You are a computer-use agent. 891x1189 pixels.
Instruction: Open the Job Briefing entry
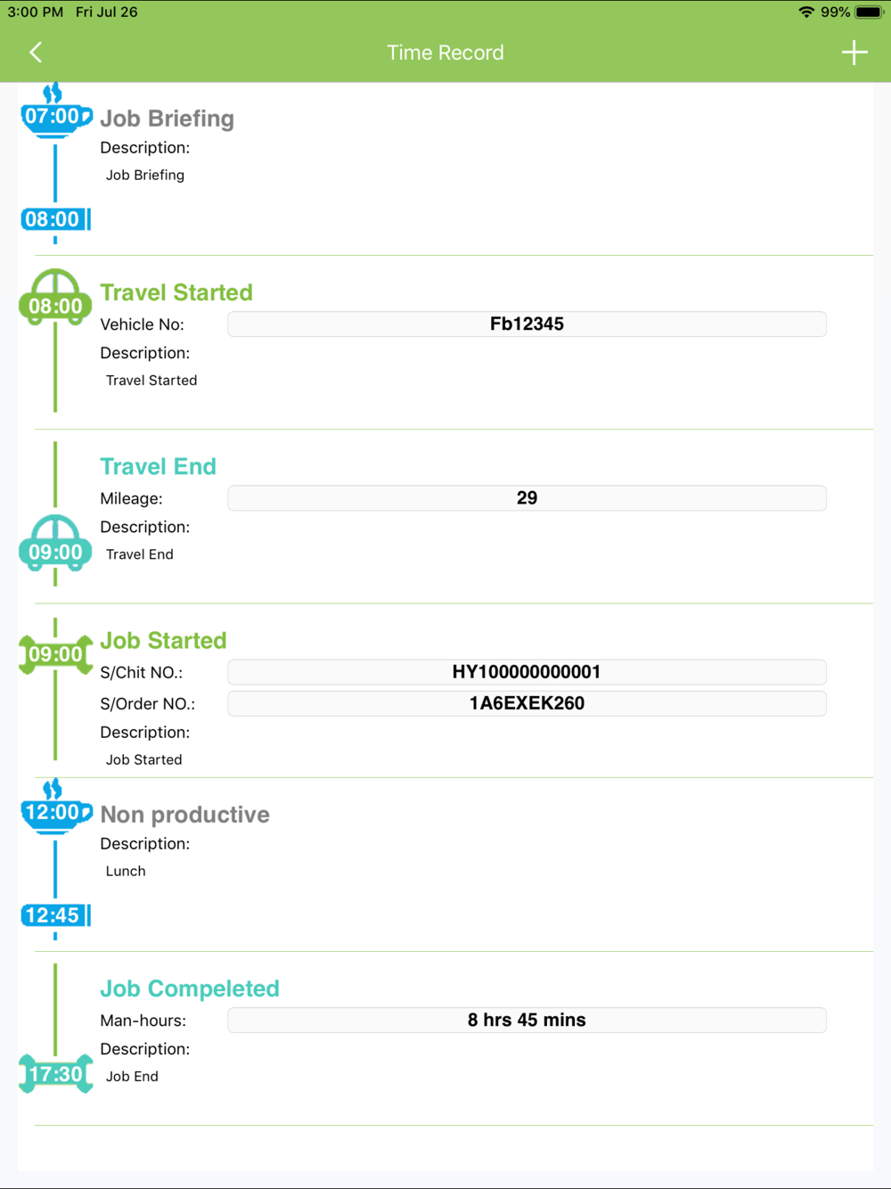(167, 119)
